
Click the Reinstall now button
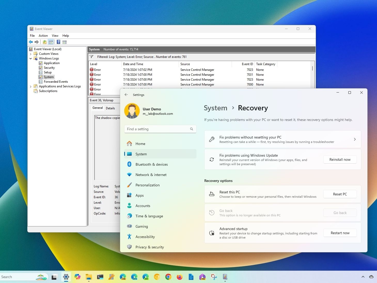pos(340,159)
